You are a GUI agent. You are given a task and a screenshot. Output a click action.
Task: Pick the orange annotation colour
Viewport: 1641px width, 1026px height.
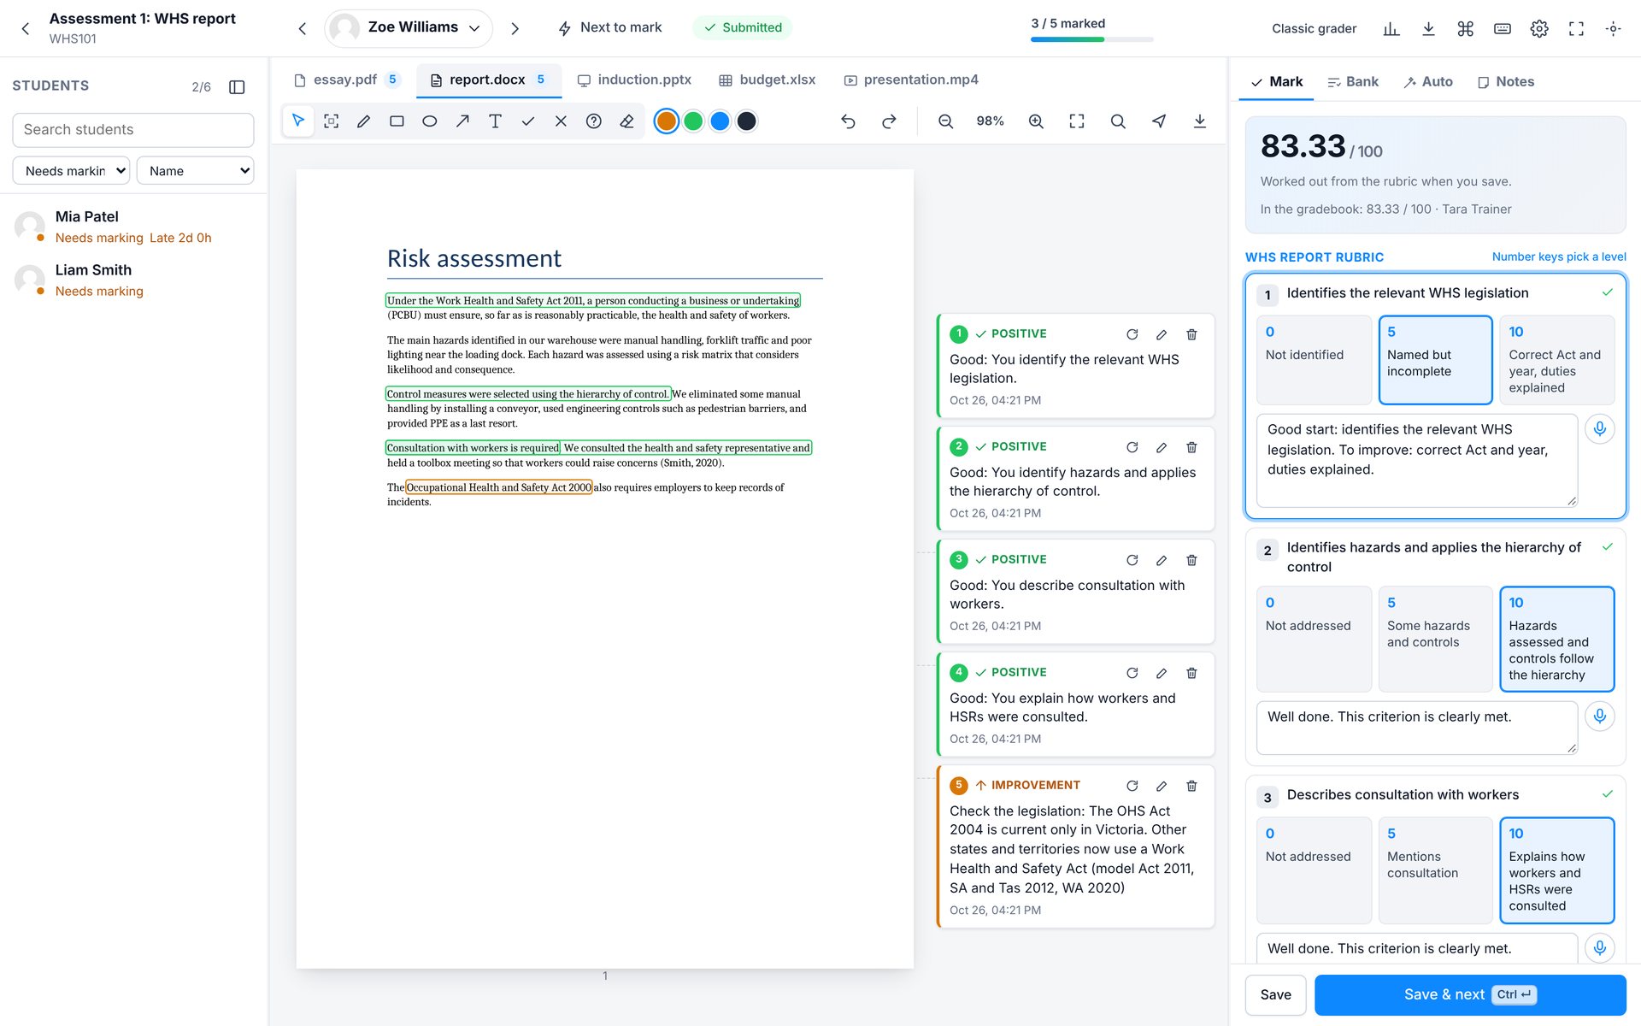(x=667, y=121)
